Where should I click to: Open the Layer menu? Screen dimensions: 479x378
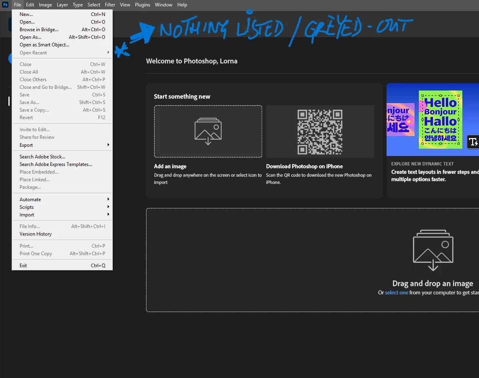(62, 4)
